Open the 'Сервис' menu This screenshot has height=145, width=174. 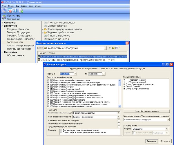[21, 5]
